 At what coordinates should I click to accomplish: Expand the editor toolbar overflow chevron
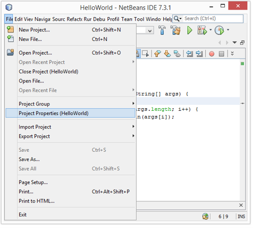click(x=232, y=53)
